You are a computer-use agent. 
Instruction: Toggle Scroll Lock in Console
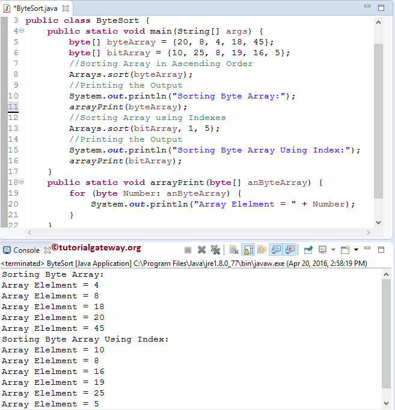[248, 250]
